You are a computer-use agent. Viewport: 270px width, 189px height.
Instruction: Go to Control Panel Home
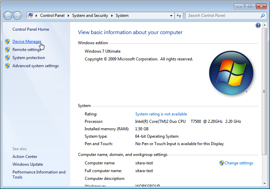31,29
